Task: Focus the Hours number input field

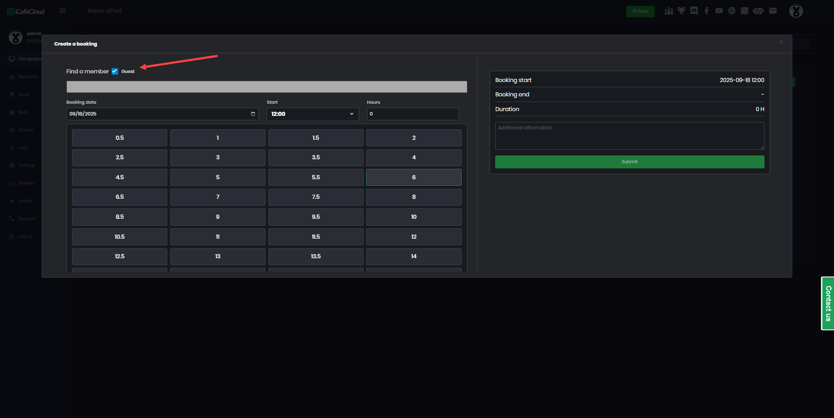Action: (x=413, y=114)
